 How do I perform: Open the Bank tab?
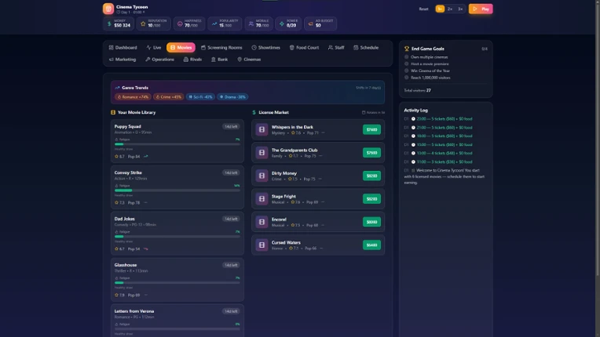point(220,60)
